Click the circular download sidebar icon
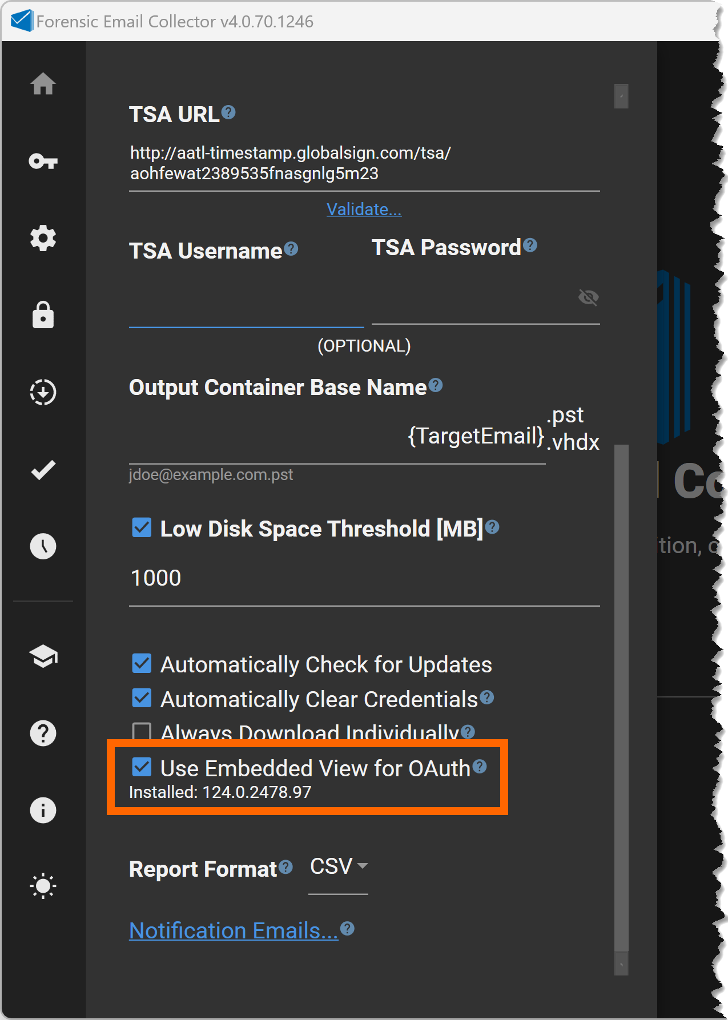This screenshot has height=1020, width=728. tap(43, 392)
